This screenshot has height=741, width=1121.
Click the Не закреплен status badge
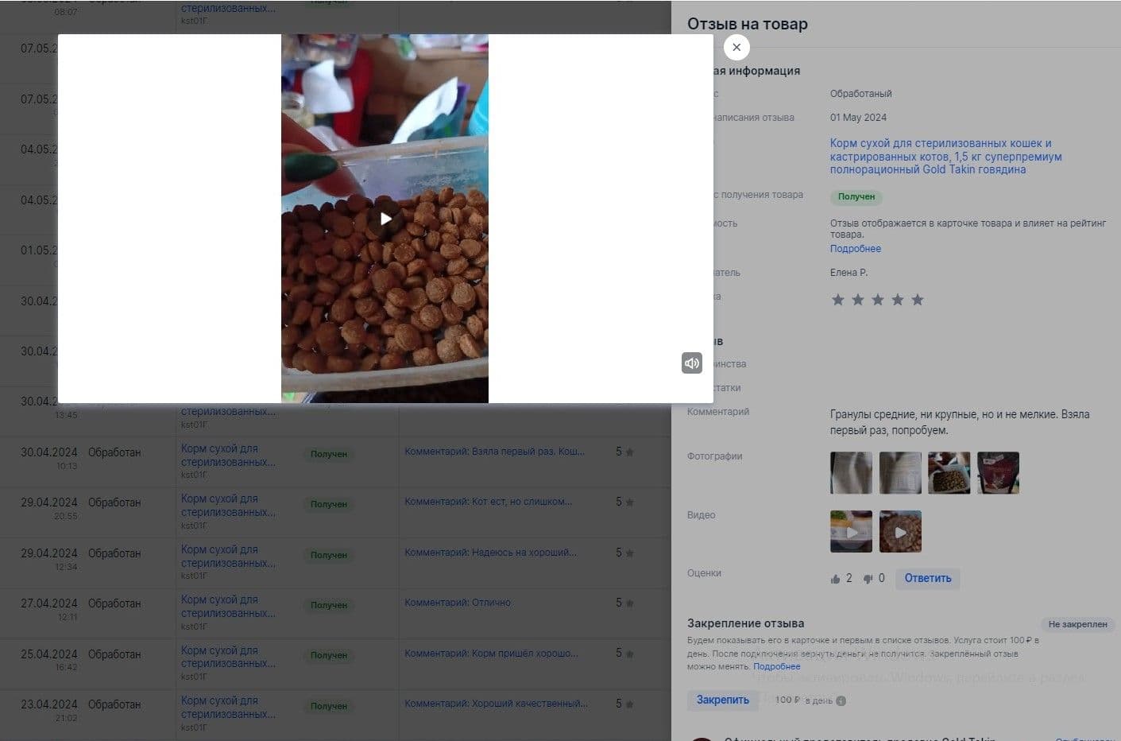coord(1077,624)
